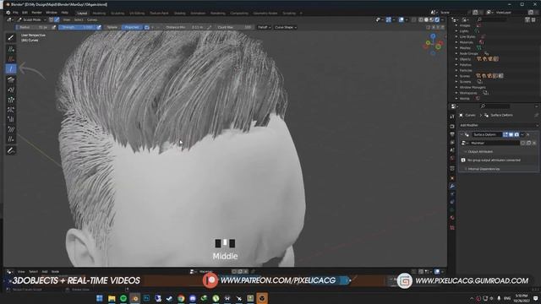The width and height of the screenshot is (541, 304).
Task: Open the Edit menu
Action: click(x=25, y=13)
